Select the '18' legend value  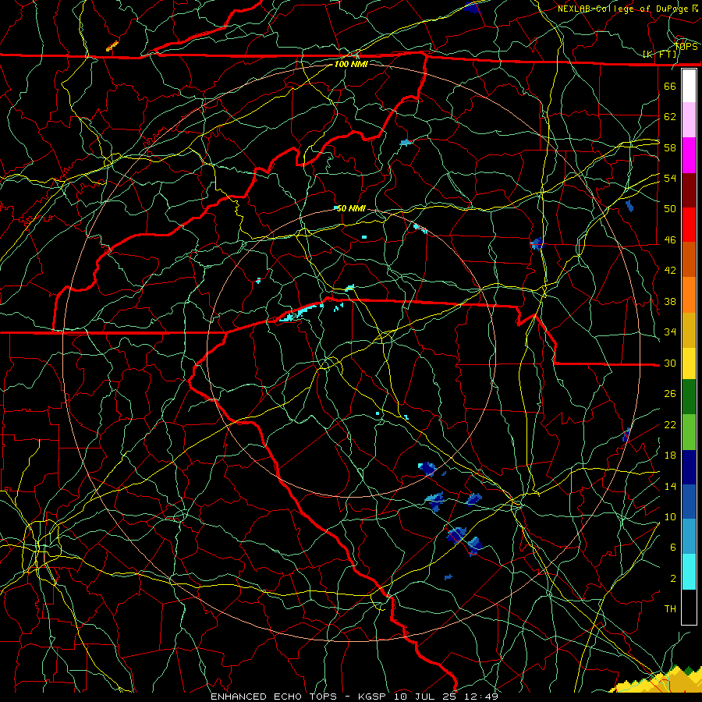tap(670, 456)
